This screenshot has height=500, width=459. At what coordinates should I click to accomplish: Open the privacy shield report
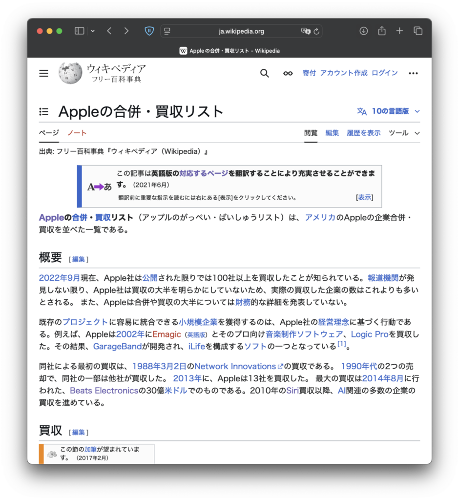(149, 31)
